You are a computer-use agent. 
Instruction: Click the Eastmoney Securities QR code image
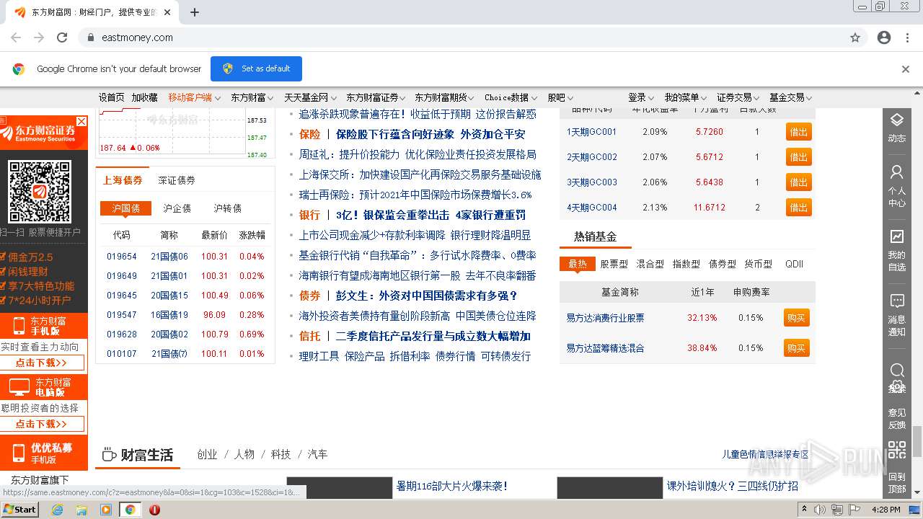click(x=39, y=190)
